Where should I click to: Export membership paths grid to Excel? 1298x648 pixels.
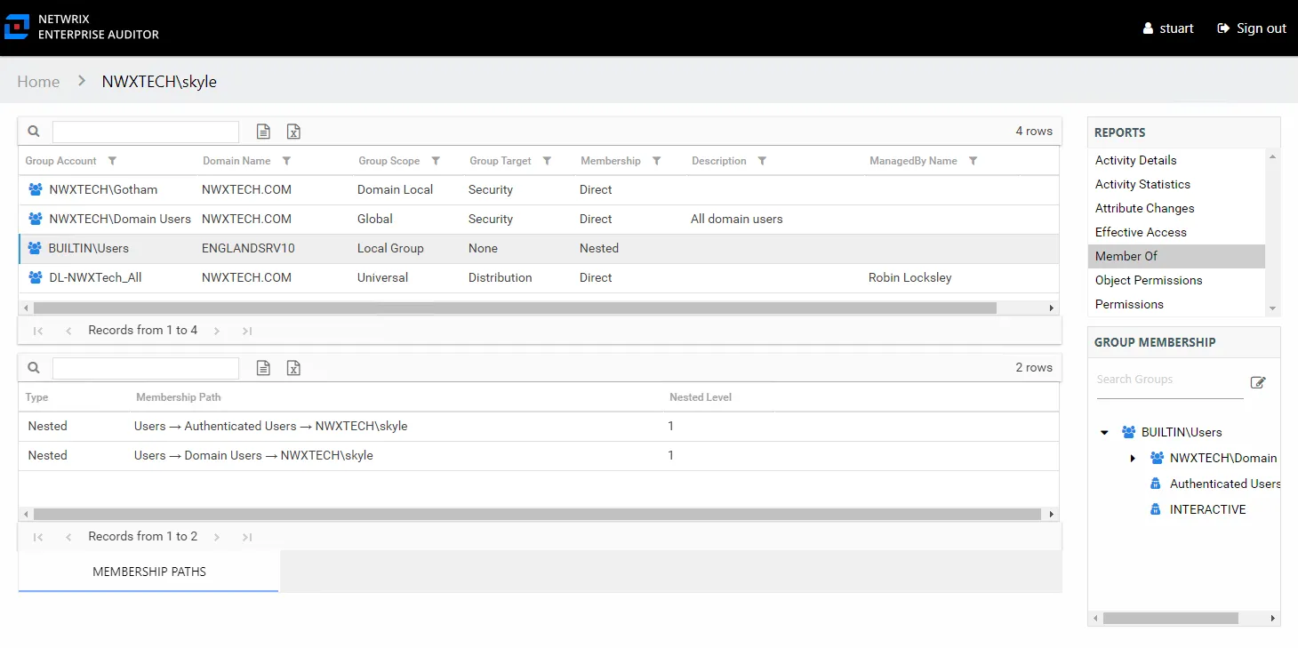[293, 368]
